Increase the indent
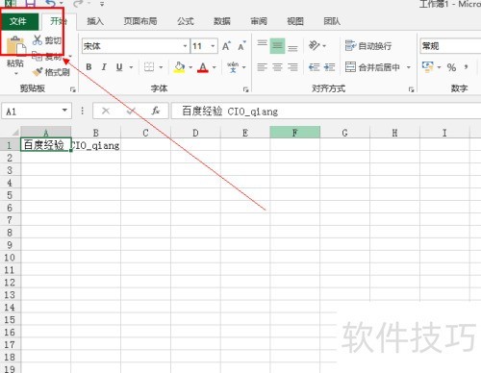 pos(329,67)
